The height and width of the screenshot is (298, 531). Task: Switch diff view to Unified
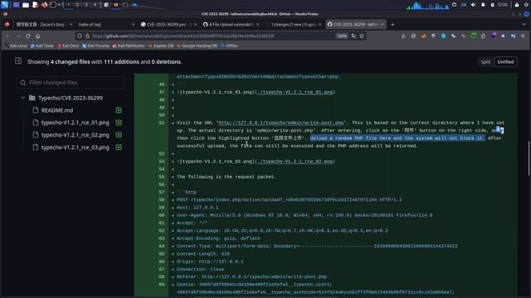(x=505, y=62)
